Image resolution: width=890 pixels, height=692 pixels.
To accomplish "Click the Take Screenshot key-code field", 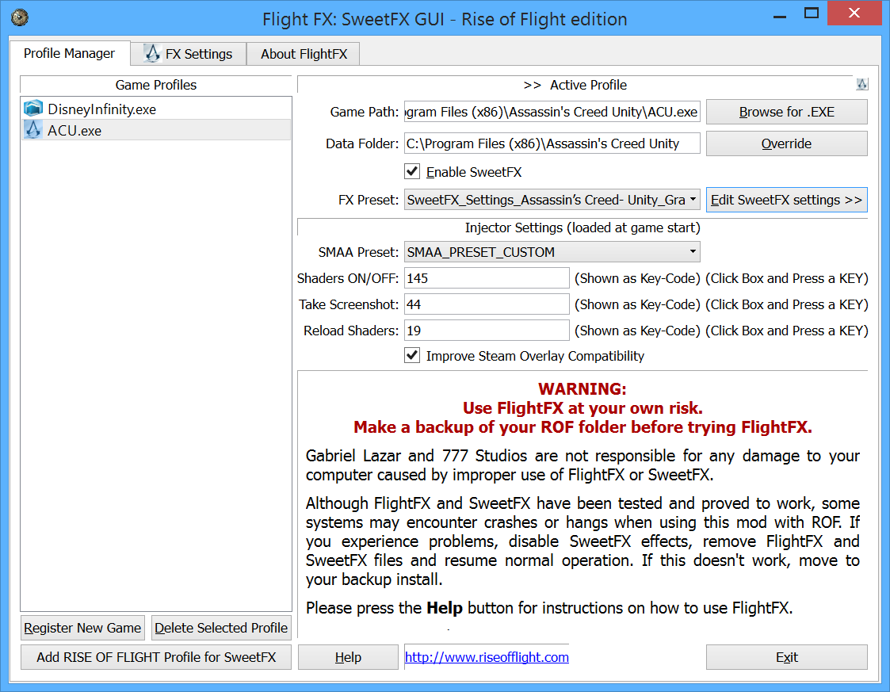I will tap(487, 304).
